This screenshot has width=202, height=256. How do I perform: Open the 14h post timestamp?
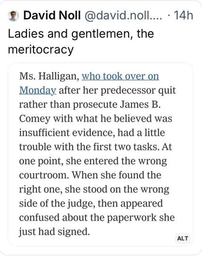click(x=184, y=16)
